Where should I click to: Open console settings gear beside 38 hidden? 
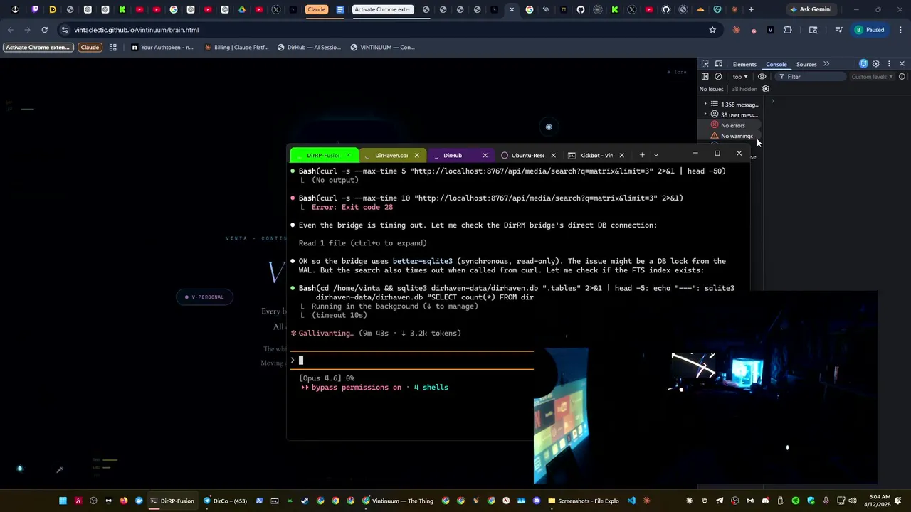pyautogui.click(x=766, y=89)
